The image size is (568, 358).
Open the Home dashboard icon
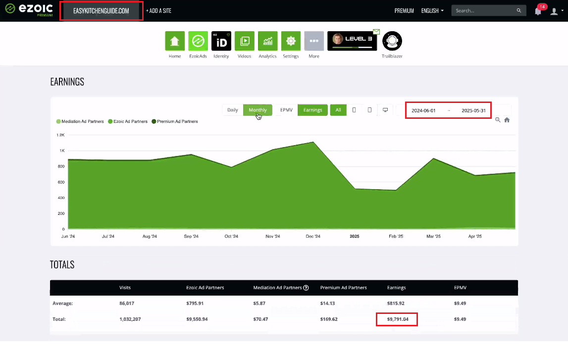click(175, 41)
